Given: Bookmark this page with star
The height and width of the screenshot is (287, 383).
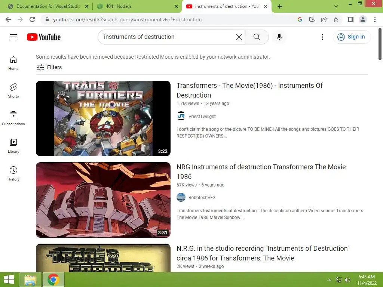Looking at the screenshot, I should 336,19.
